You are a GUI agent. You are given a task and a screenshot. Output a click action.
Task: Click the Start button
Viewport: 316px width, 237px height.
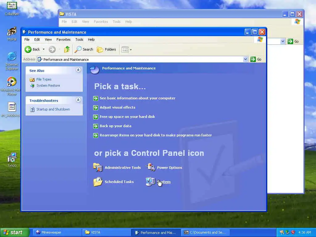(x=15, y=232)
